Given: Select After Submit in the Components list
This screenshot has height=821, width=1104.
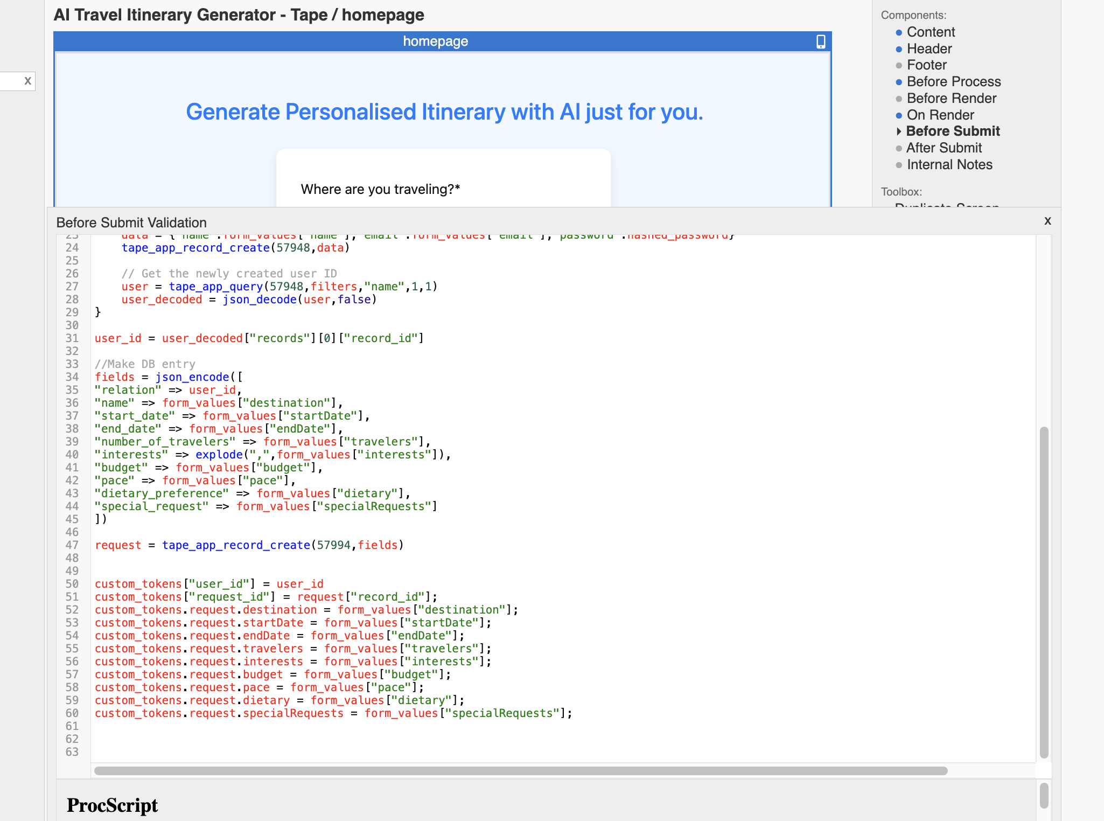Looking at the screenshot, I should (944, 148).
